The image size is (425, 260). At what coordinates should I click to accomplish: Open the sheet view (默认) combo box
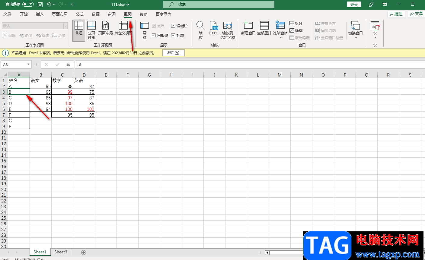pos(35,26)
